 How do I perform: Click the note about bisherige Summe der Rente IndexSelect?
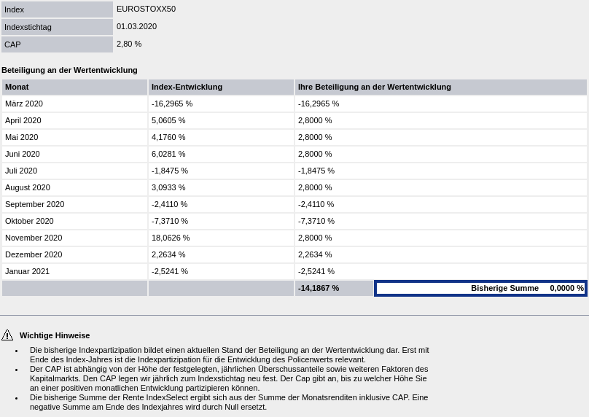pyautogui.click(x=229, y=402)
